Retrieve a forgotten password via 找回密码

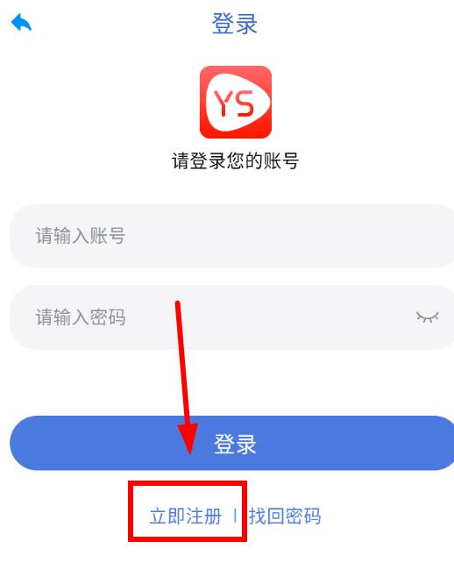pyautogui.click(x=285, y=517)
